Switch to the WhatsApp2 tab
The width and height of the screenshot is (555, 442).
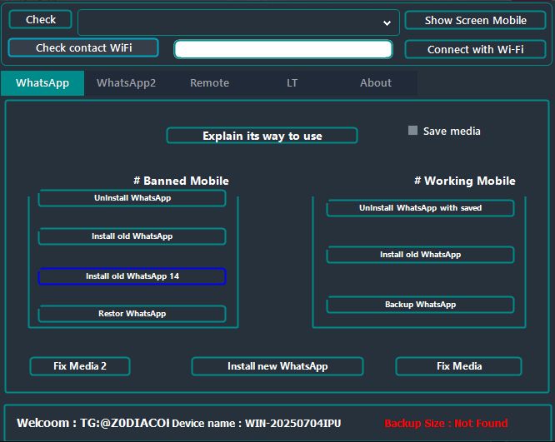coord(126,83)
